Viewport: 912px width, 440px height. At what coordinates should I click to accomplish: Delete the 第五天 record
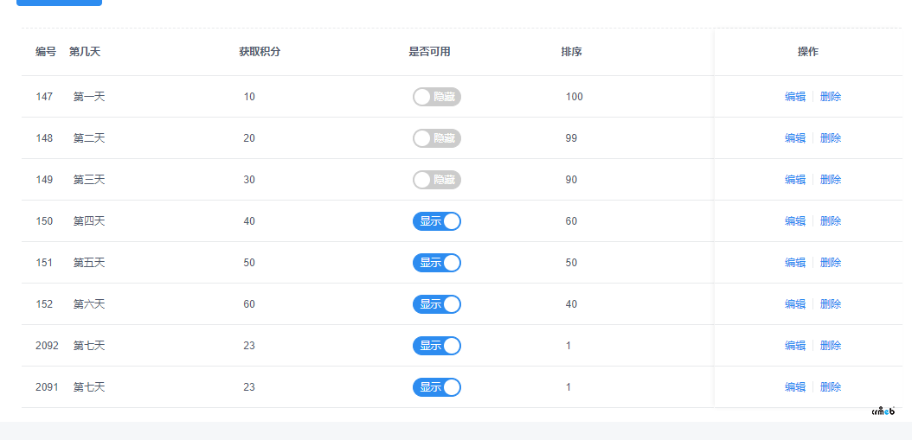point(831,263)
